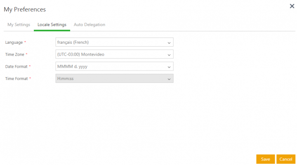This screenshot has width=297, height=165.
Task: Click the My Preferences dialog title
Action: [25, 9]
